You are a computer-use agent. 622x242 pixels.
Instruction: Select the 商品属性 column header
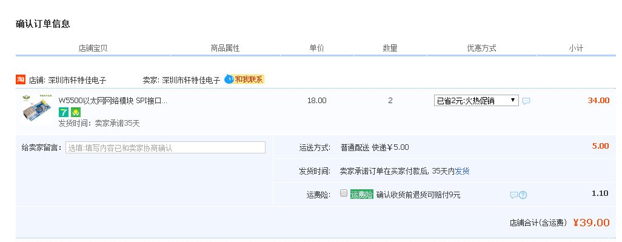[x=226, y=49]
